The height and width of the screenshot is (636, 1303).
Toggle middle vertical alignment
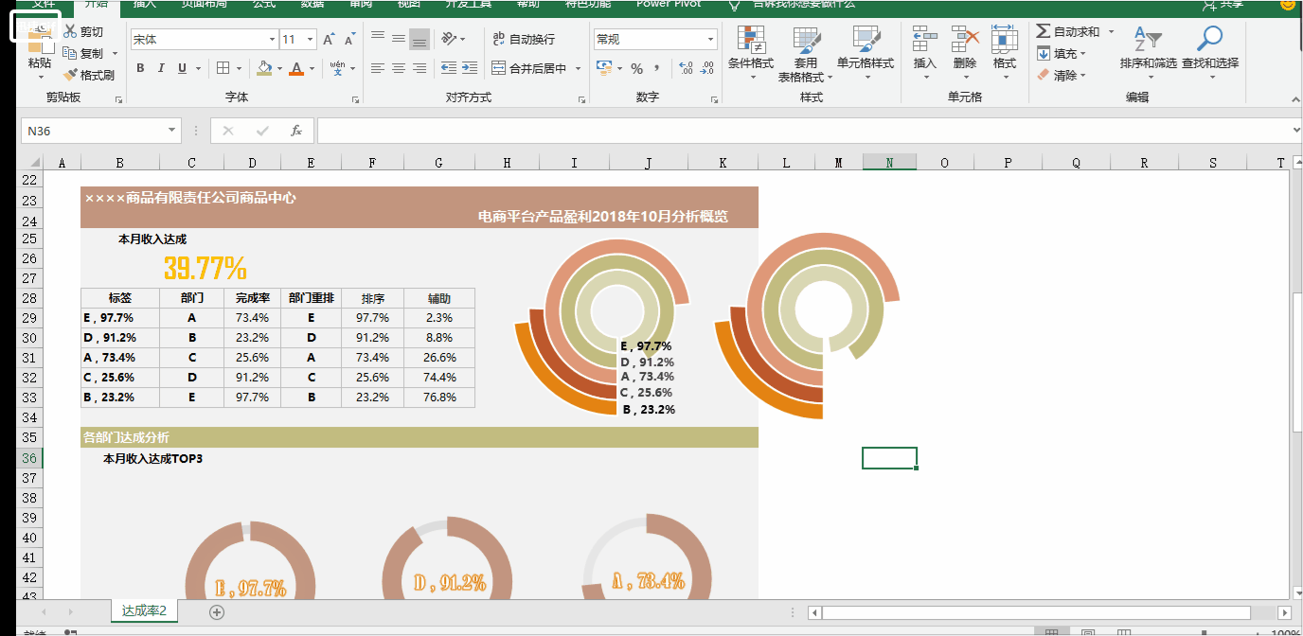pos(399,40)
